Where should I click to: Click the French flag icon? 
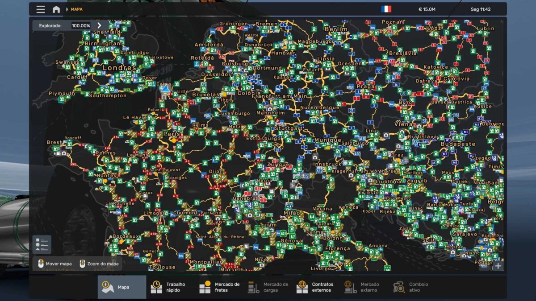[386, 9]
